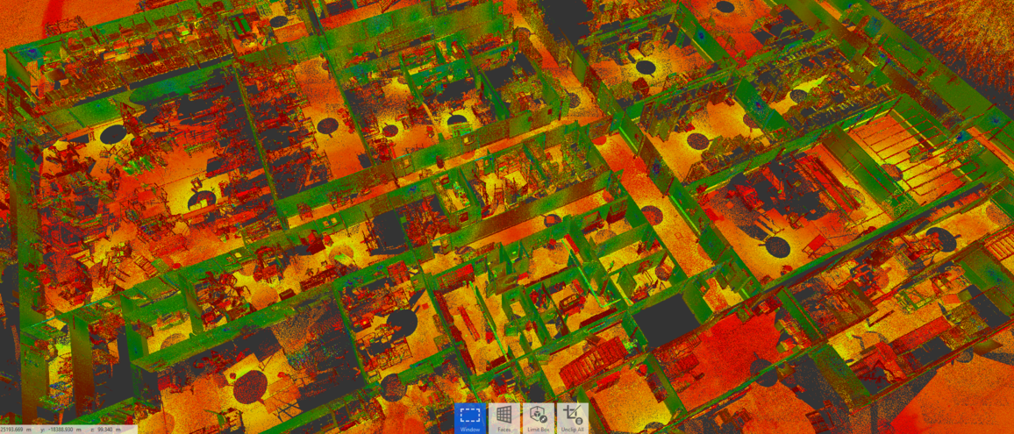Select the Faces clipping tool
Viewport: 1014px width, 434px height.
coord(503,419)
